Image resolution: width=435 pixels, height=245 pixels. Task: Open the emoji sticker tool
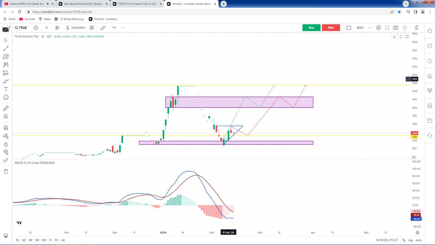6,97
